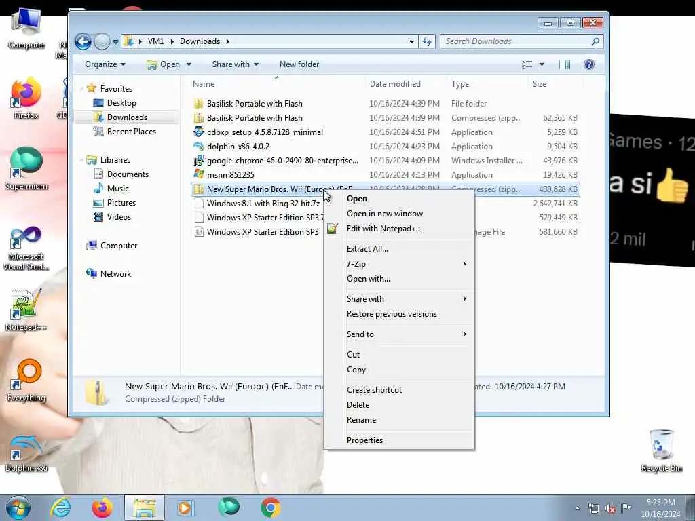The image size is (695, 521).
Task: Open the Recycle Bin desktop icon
Action: point(661,451)
